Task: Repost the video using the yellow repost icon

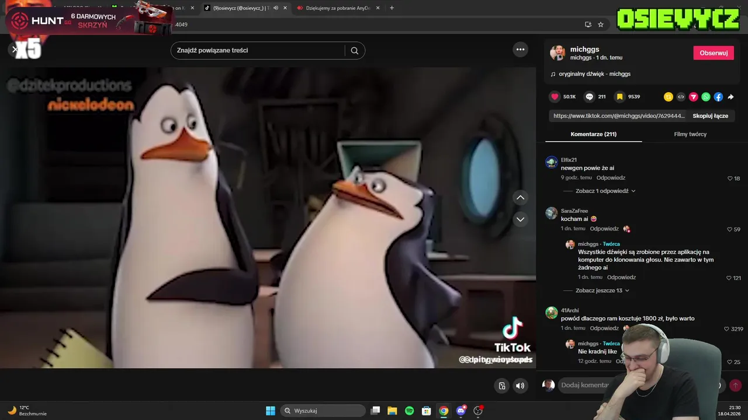Action: [x=669, y=97]
